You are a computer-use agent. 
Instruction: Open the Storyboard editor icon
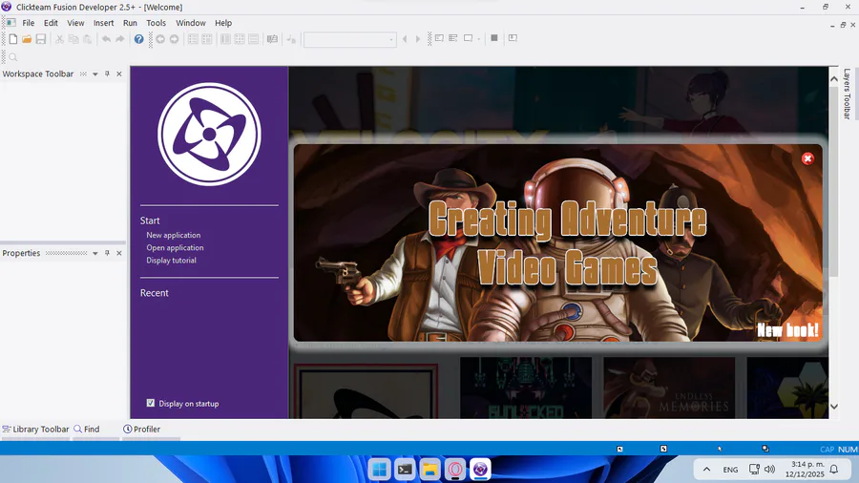tap(193, 39)
